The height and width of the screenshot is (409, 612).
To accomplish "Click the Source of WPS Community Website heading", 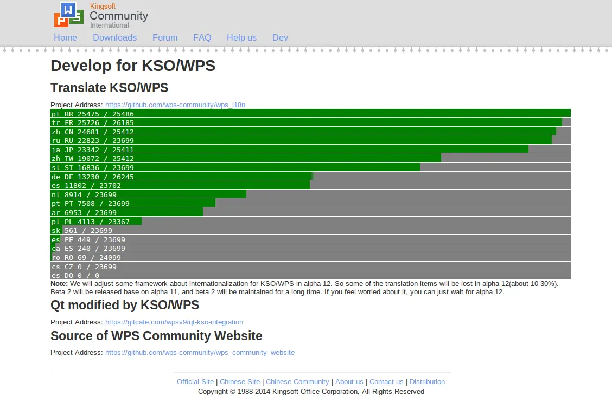I will (156, 336).
